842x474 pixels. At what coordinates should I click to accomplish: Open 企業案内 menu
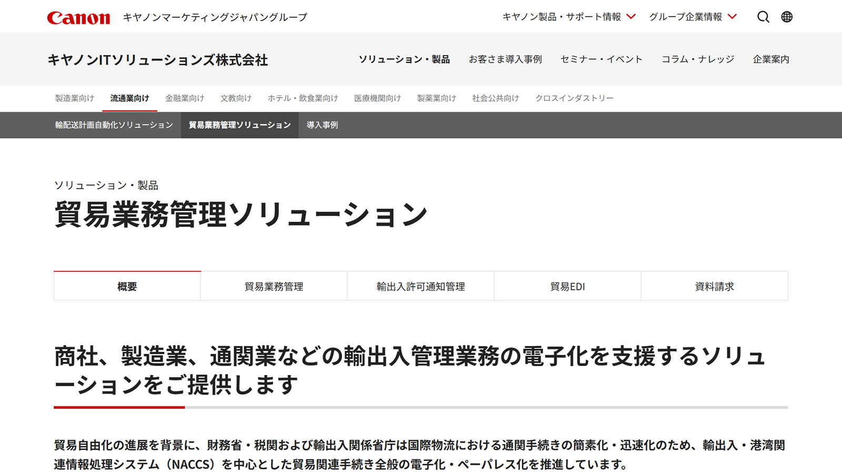pos(771,60)
